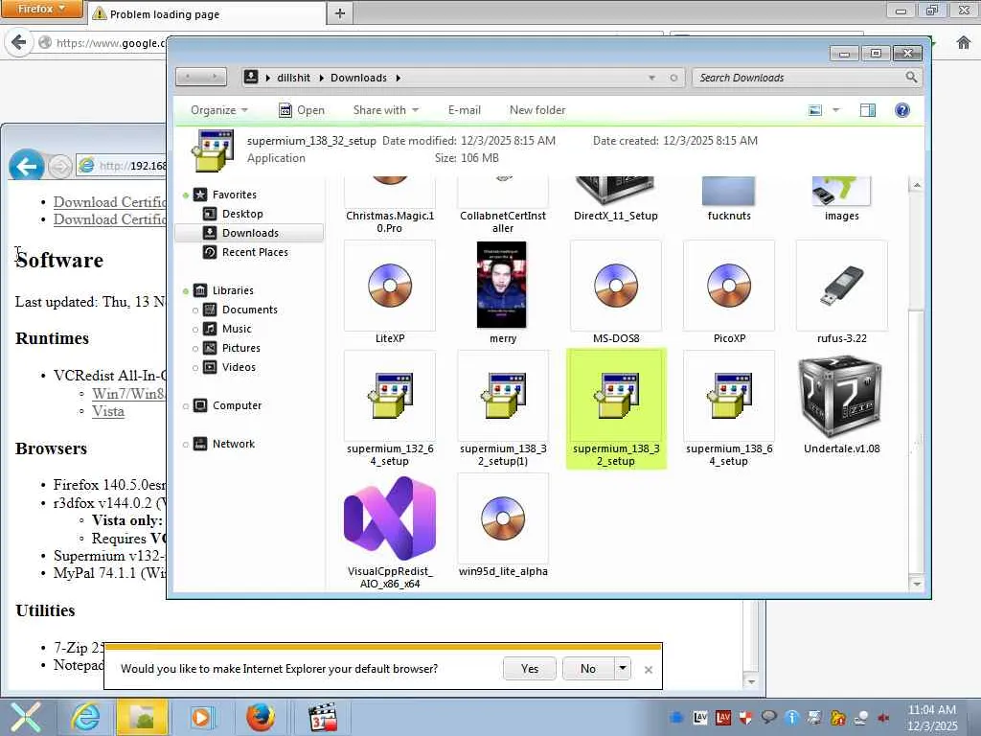Collapse the Libraries tree node
981x736 pixels.
(186, 291)
